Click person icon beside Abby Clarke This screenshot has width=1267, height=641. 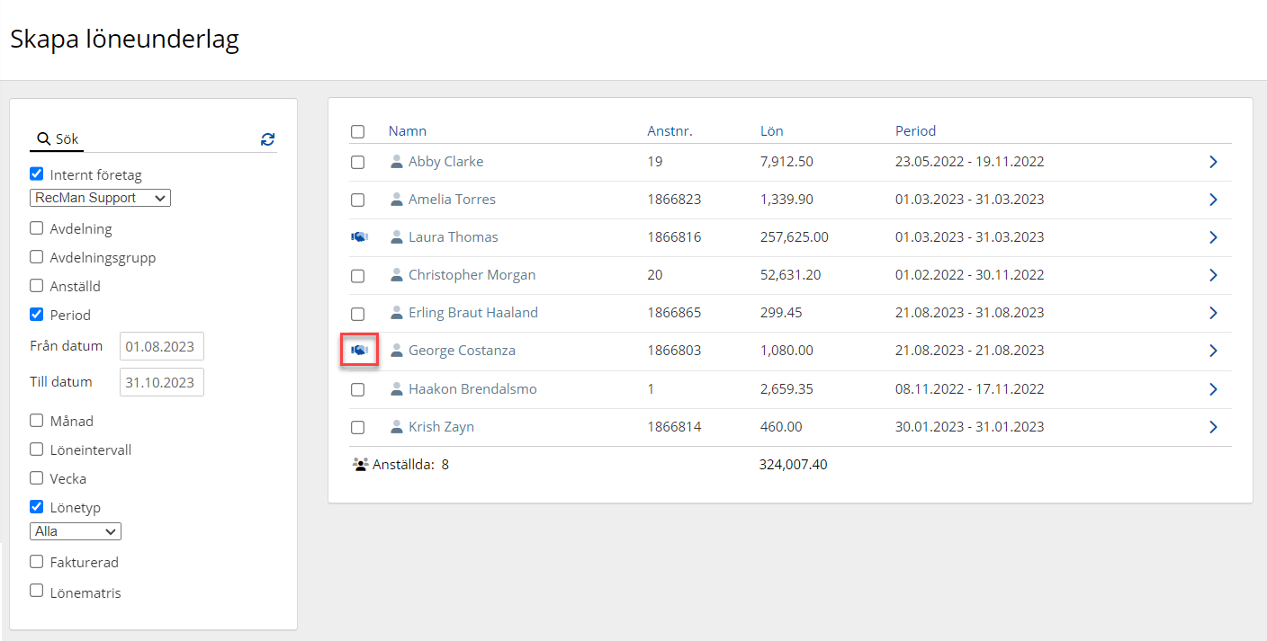point(396,162)
